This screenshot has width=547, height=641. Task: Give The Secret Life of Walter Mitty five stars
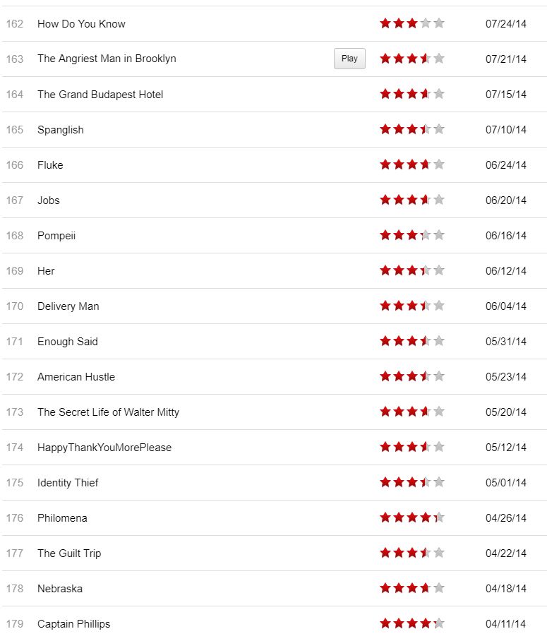[x=439, y=412]
